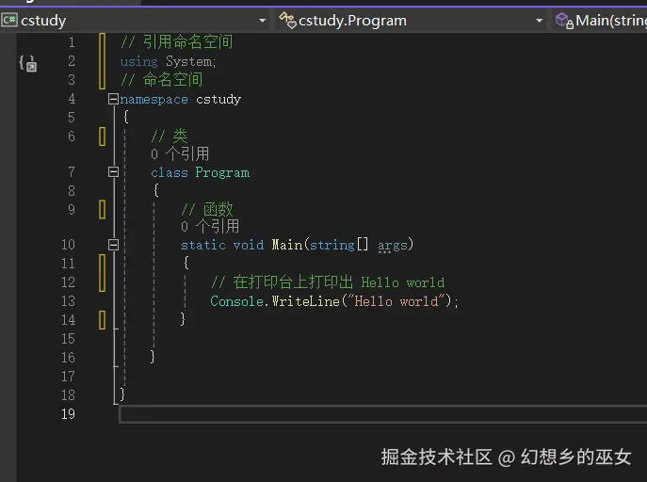The width and height of the screenshot is (647, 482).
Task: Click line number 19 in the gutter
Action: coord(68,414)
